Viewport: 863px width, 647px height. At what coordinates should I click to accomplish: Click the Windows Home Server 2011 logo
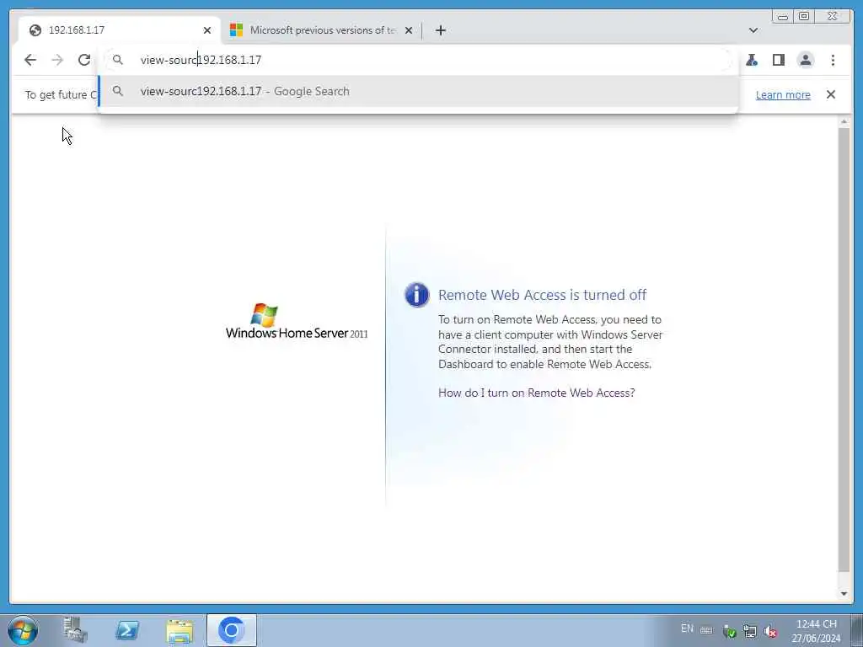pos(297,321)
